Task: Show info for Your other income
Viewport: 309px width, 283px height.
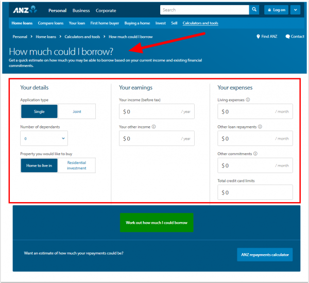Action: [x=153, y=127]
